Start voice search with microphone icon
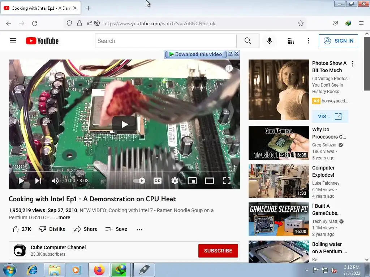Screen dimensions: 370x277 tap(270, 41)
